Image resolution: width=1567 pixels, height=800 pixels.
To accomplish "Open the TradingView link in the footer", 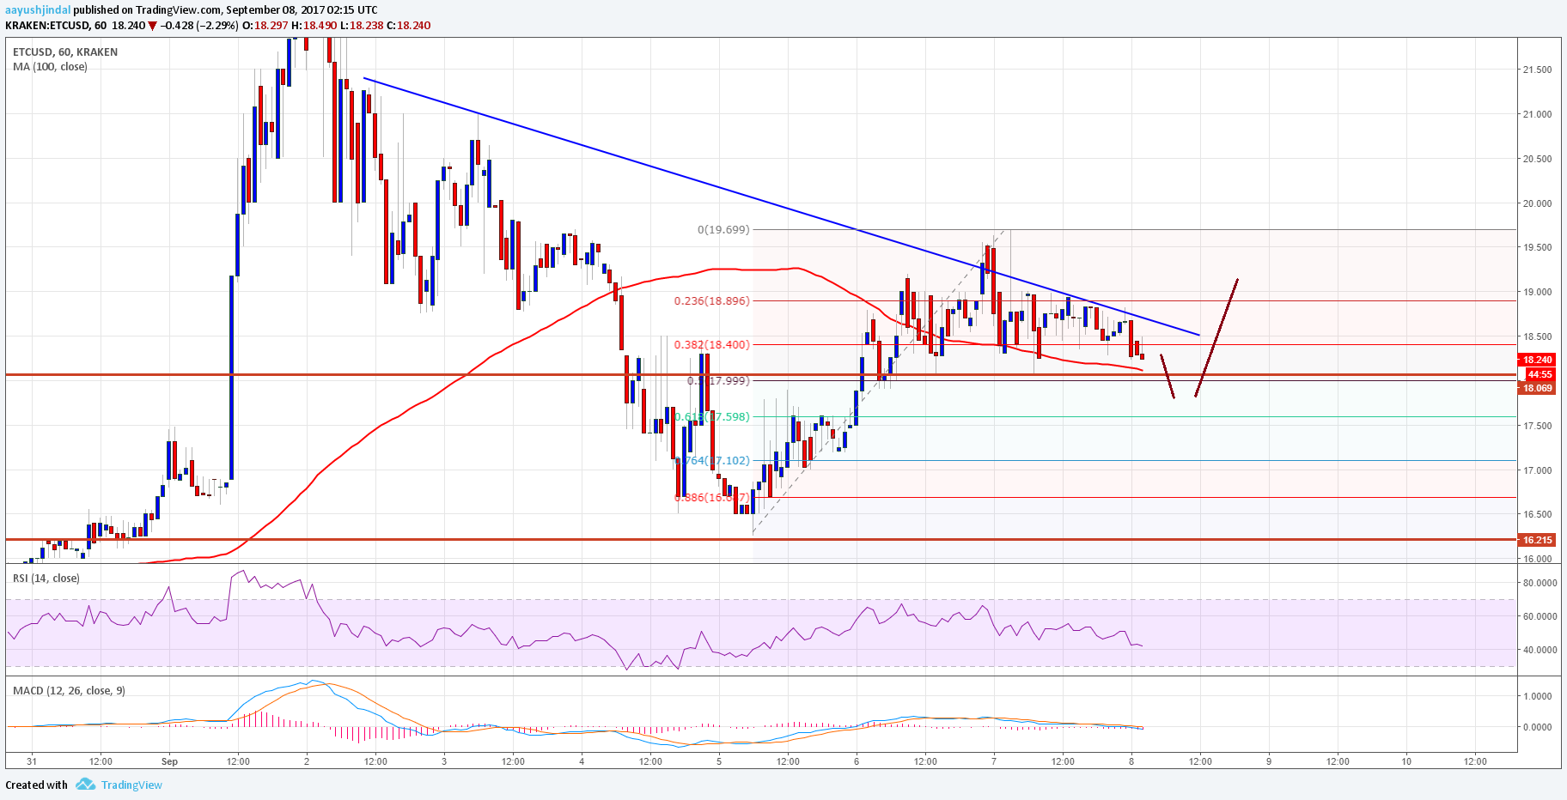I will tap(131, 785).
